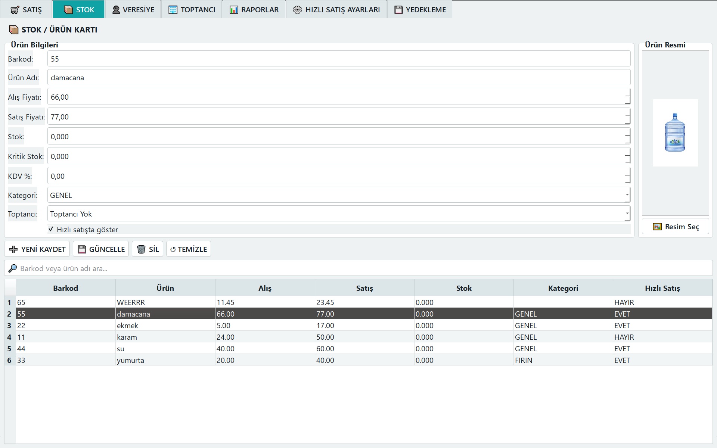Toggle Hızlı satışta göster checkbox

point(51,229)
